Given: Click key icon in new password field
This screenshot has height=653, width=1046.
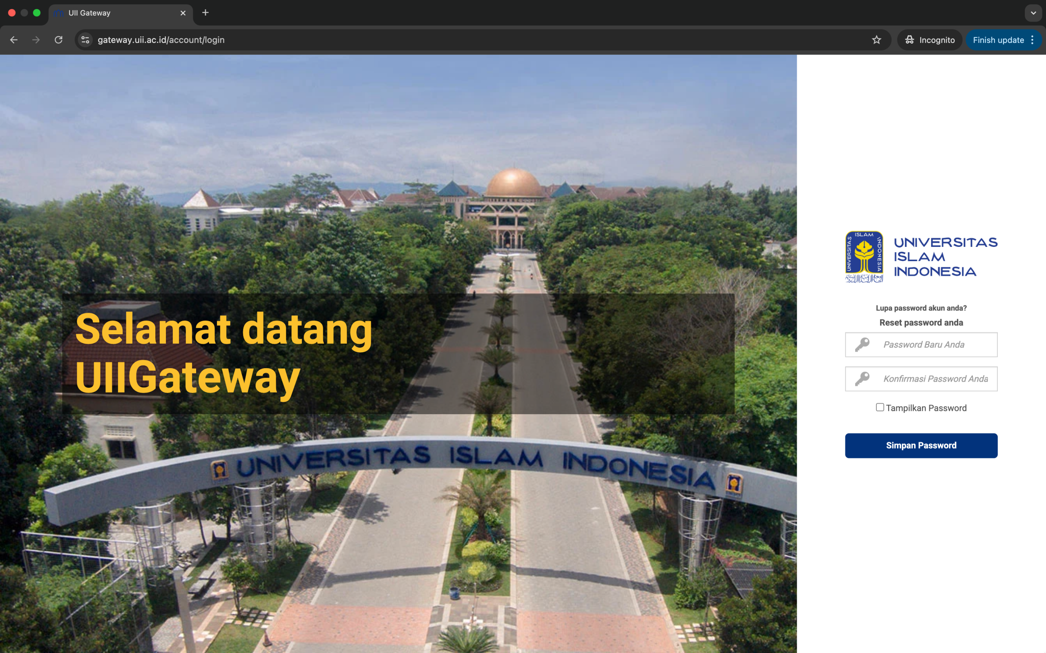Looking at the screenshot, I should [862, 344].
